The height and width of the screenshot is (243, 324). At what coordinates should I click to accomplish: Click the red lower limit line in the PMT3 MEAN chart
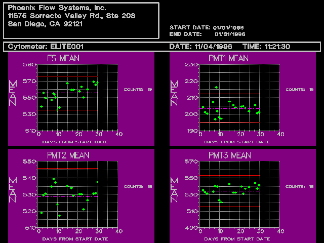229,207
